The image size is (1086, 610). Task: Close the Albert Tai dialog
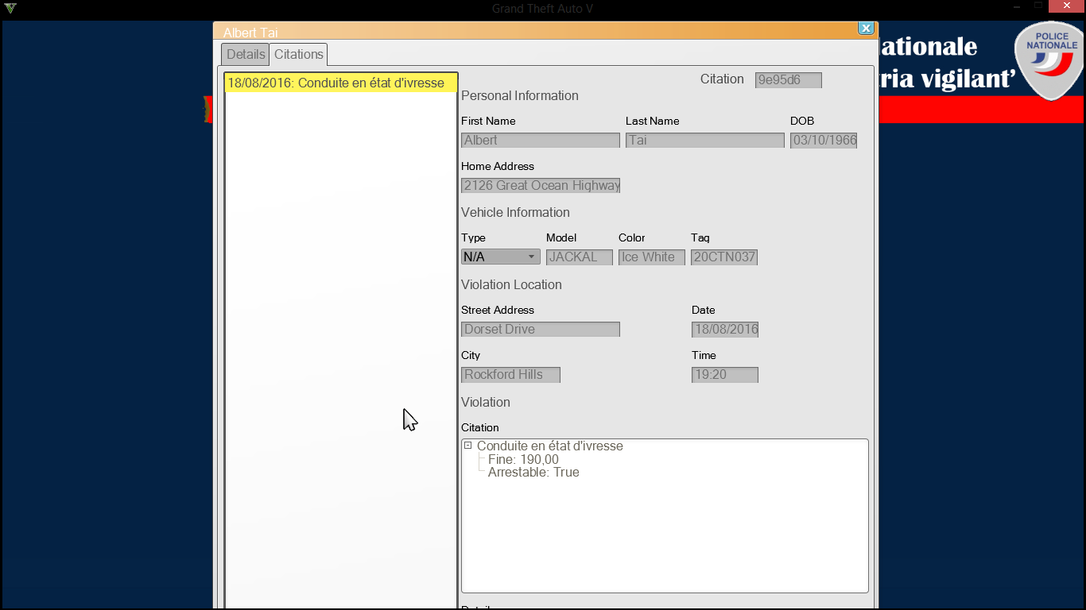tap(866, 29)
